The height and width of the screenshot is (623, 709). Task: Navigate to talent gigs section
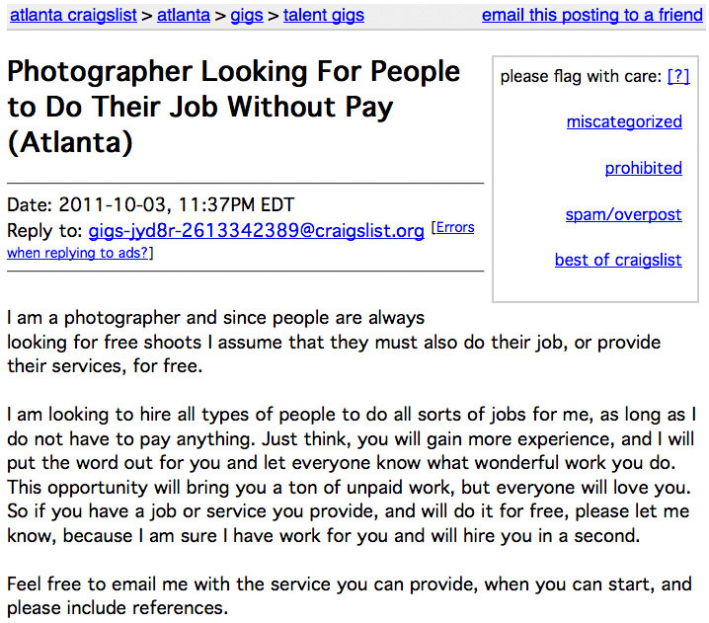323,15
